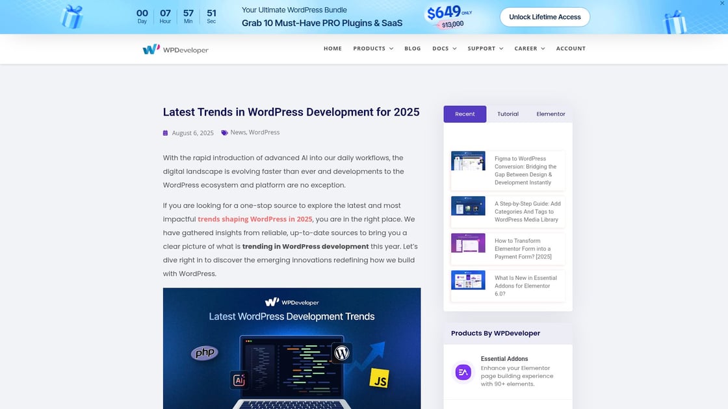Screen dimensions: 728x409
Task: Expand the Career dropdown chevron
Action: tap(543, 49)
